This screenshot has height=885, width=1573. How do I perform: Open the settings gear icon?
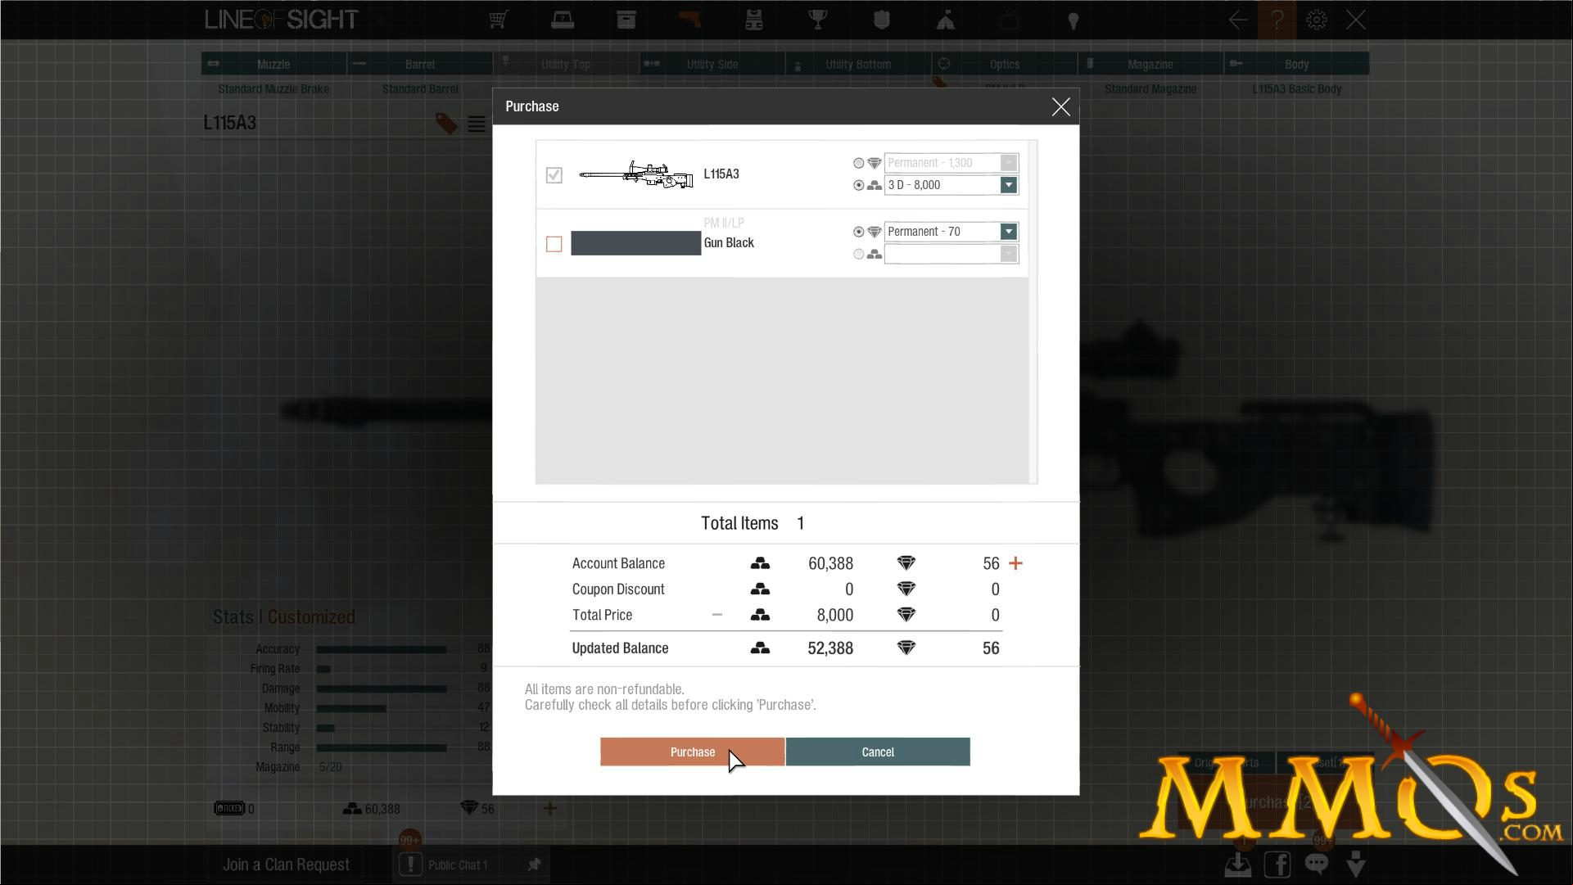point(1317,20)
